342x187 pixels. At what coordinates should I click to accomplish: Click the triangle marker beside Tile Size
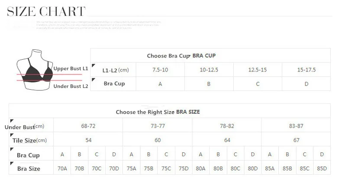12,135
